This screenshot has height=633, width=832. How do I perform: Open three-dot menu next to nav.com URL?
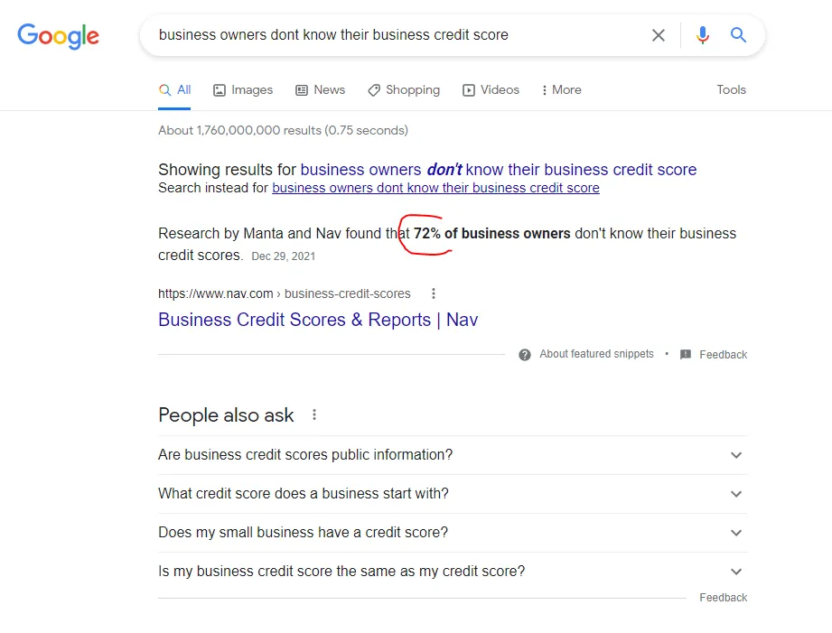pos(434,293)
